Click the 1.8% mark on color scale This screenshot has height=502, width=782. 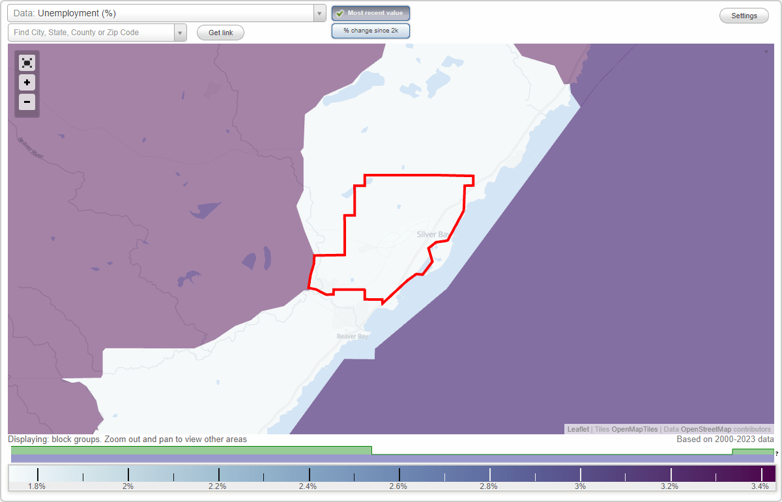[x=37, y=486]
